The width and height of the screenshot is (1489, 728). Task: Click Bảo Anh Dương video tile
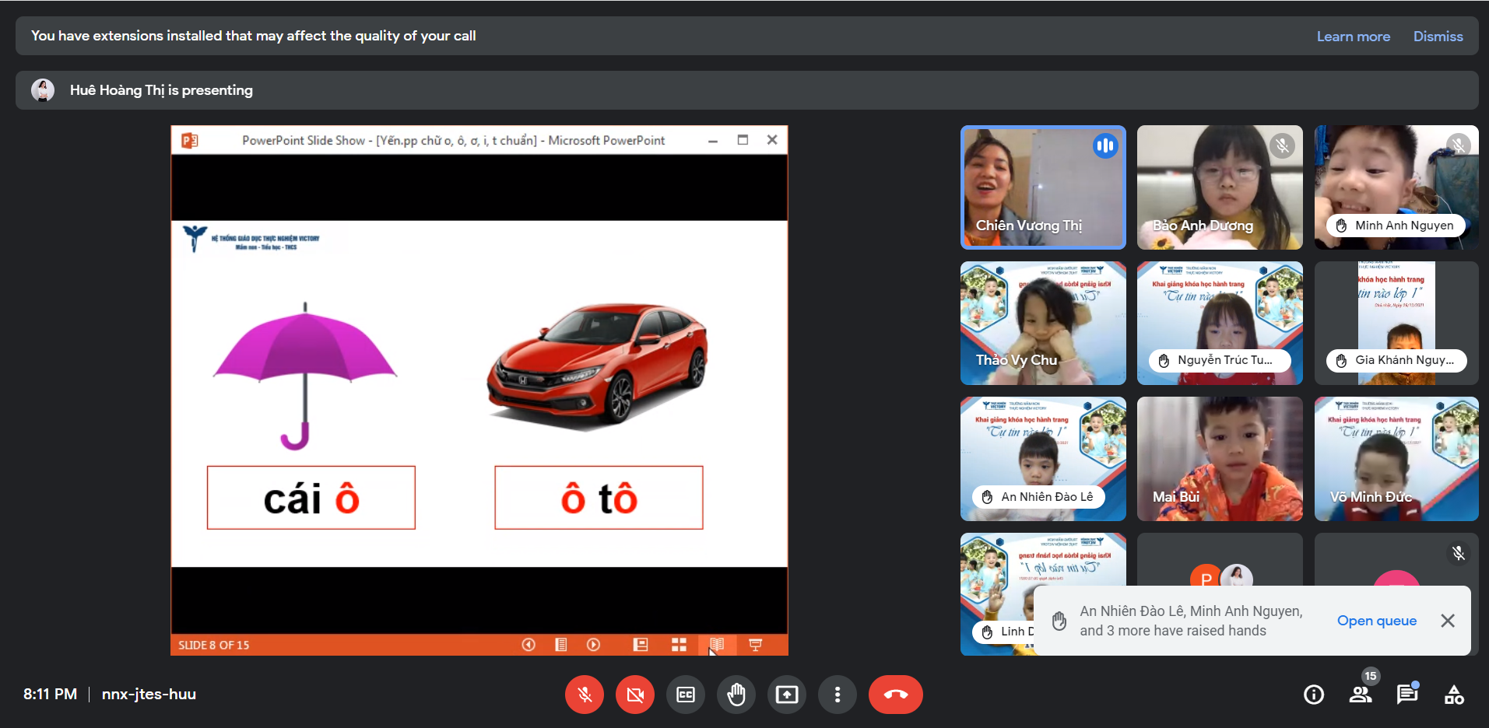[x=1220, y=187]
